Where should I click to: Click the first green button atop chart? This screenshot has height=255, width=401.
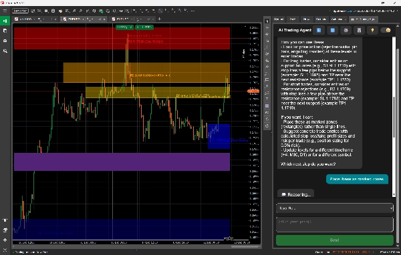tap(124, 27)
